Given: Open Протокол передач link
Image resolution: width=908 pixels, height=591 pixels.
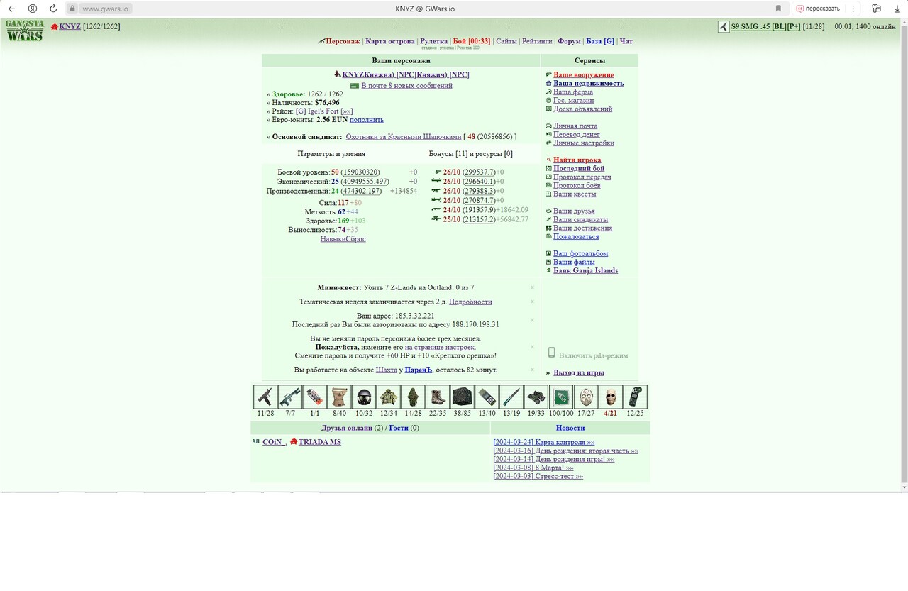Looking at the screenshot, I should point(582,177).
